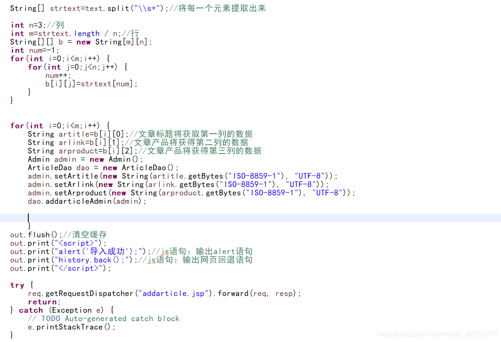Click the out.print("history.back();") line
This screenshot has width=501, height=342.
[131, 260]
